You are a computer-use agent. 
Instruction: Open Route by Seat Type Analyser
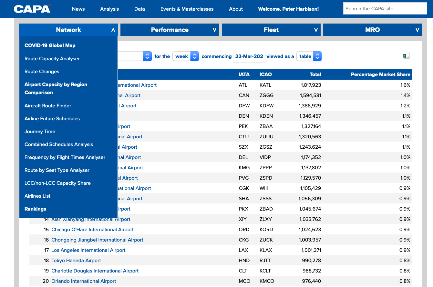tap(57, 170)
